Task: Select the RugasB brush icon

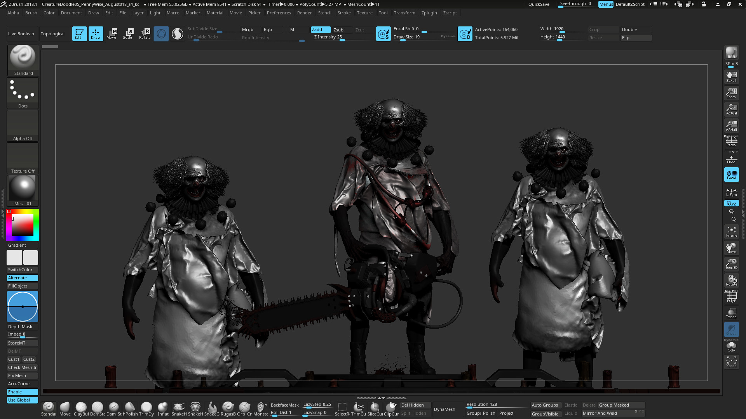Action: coord(228,409)
